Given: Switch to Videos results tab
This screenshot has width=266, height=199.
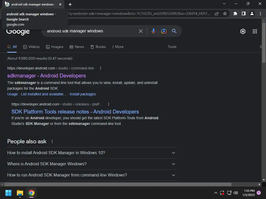Looking at the screenshot, I should point(31,47).
